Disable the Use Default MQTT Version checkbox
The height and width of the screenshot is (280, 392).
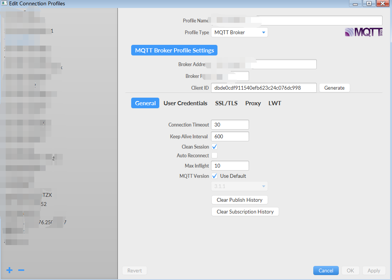(214, 176)
